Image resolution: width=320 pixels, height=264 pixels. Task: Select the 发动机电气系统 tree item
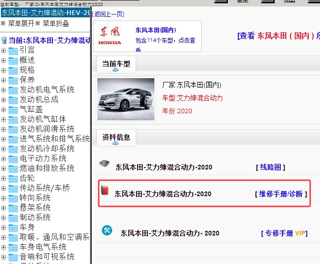pos(47,89)
